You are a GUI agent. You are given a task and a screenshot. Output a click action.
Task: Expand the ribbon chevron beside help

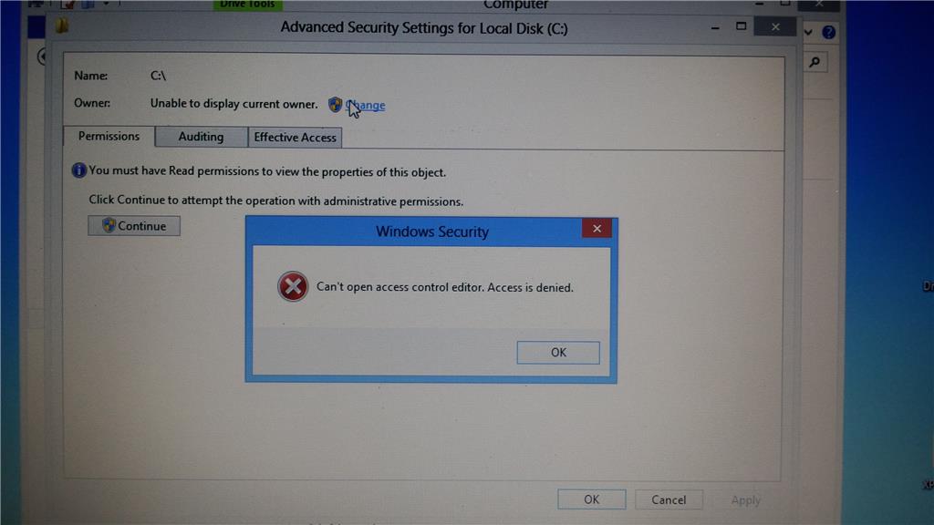(x=808, y=32)
